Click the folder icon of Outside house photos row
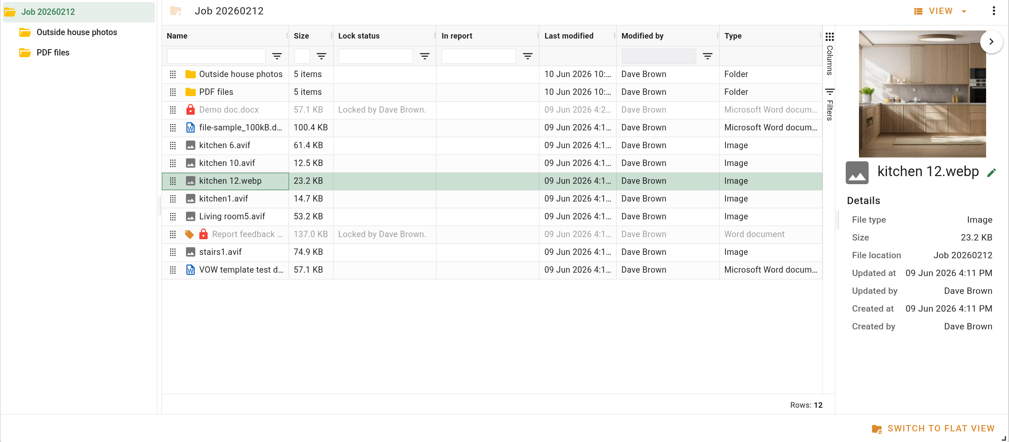The width and height of the screenshot is (1009, 442). click(x=190, y=74)
